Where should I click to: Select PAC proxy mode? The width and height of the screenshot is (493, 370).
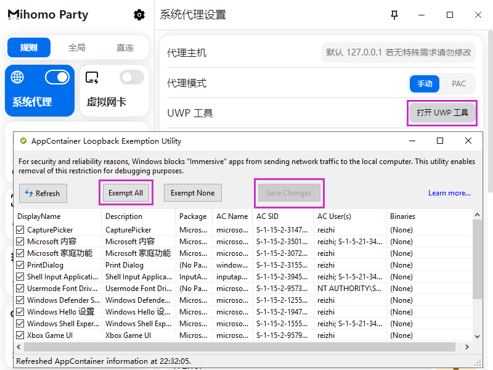pyautogui.click(x=458, y=84)
